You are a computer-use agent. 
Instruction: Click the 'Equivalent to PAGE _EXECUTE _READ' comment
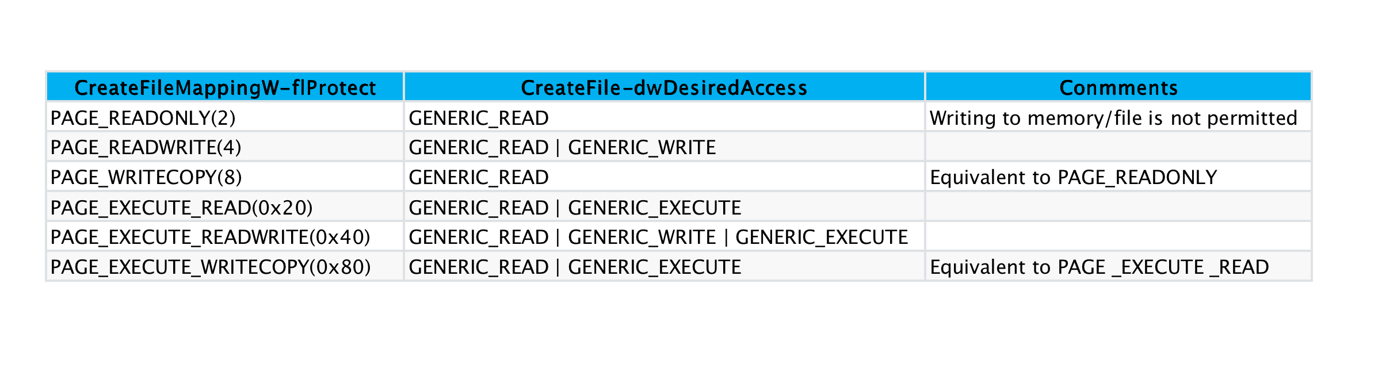coord(1100,267)
